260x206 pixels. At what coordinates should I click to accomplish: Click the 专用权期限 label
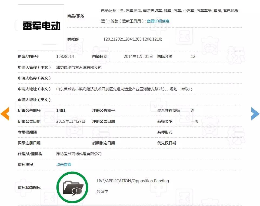point(27,132)
